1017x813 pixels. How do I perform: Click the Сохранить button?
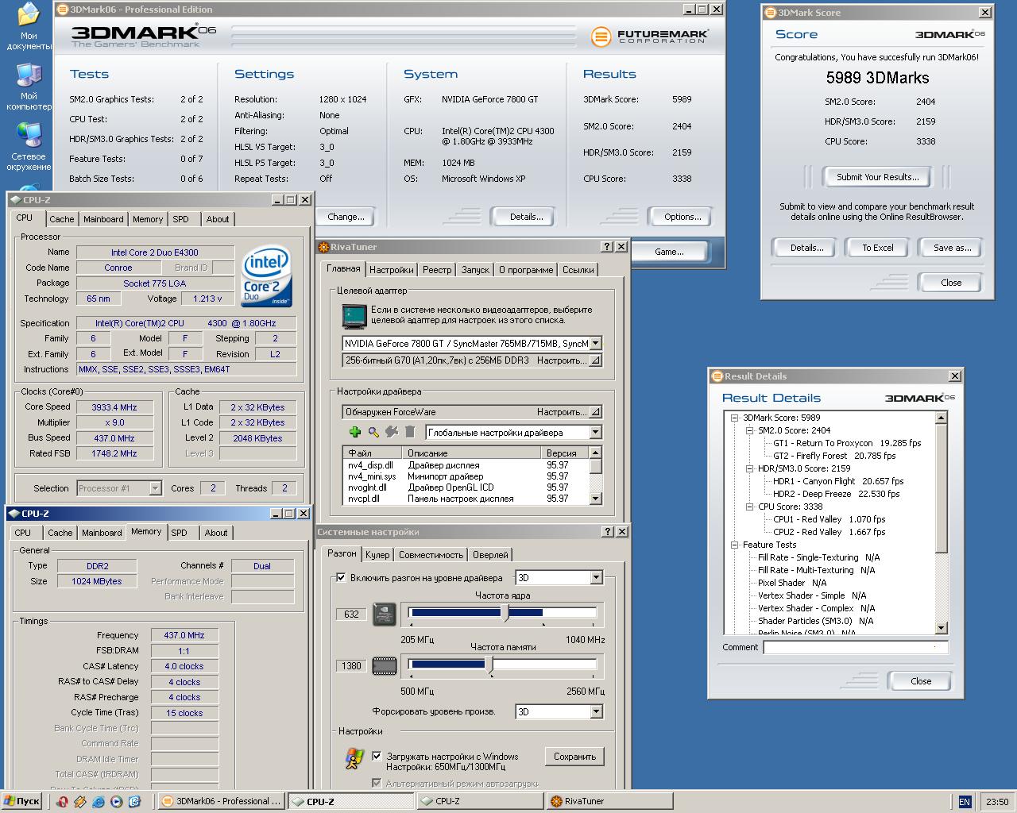tap(574, 757)
